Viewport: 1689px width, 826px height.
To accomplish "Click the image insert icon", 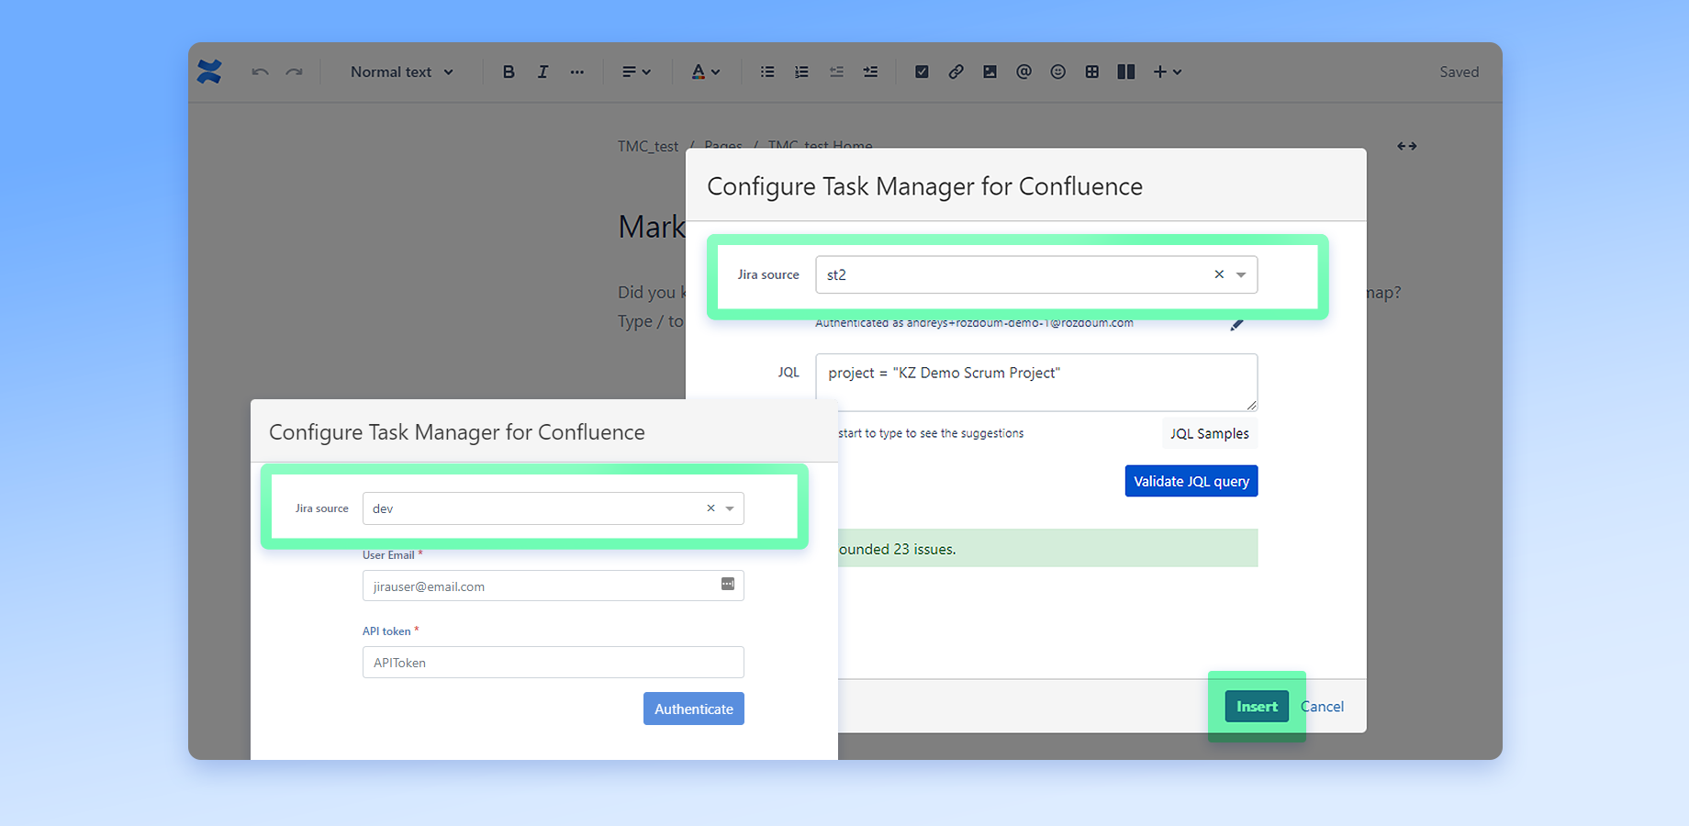I will pos(990,72).
